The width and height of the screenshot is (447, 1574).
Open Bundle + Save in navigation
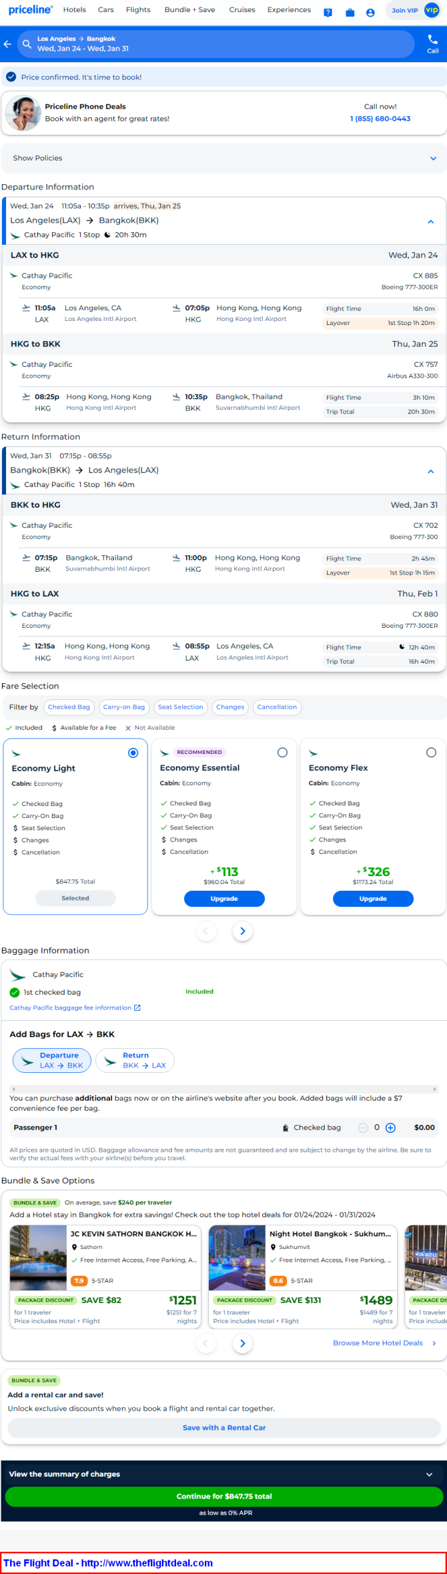click(x=189, y=10)
